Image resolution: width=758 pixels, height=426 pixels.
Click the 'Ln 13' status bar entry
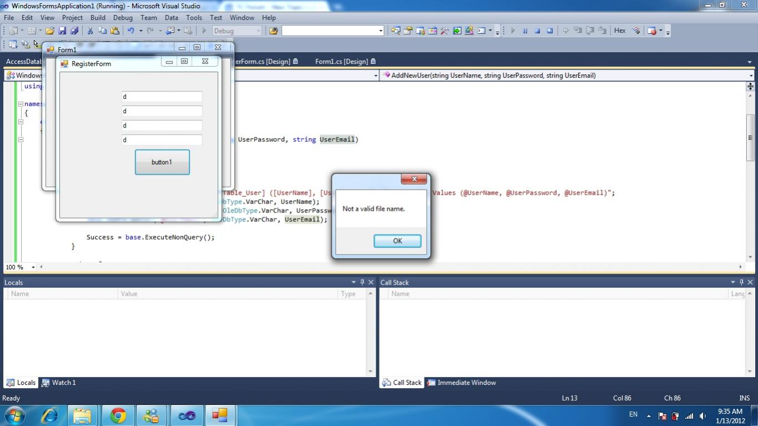tap(569, 398)
